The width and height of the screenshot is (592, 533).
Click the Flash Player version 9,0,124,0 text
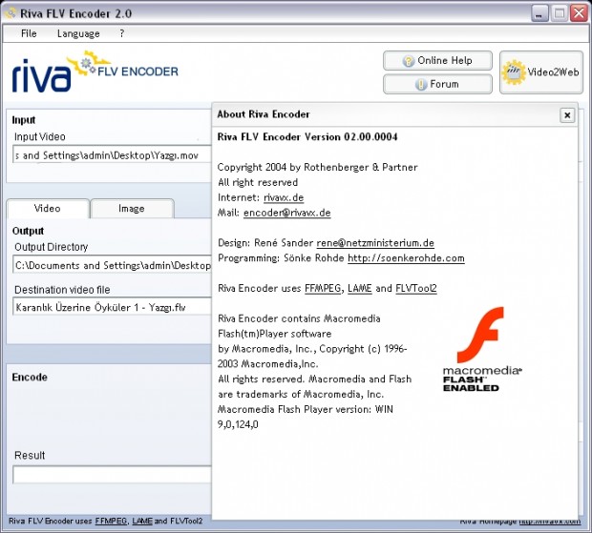point(238,424)
